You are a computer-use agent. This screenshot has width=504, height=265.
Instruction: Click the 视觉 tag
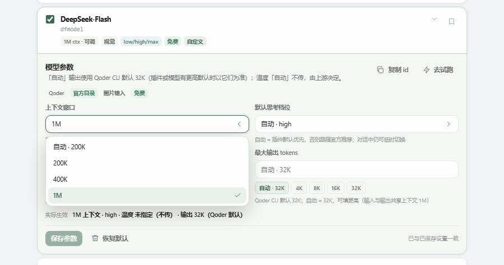click(x=109, y=42)
